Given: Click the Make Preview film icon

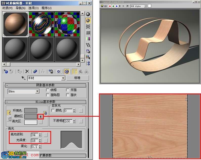Looking at the screenshot, I should [x=88, y=45].
